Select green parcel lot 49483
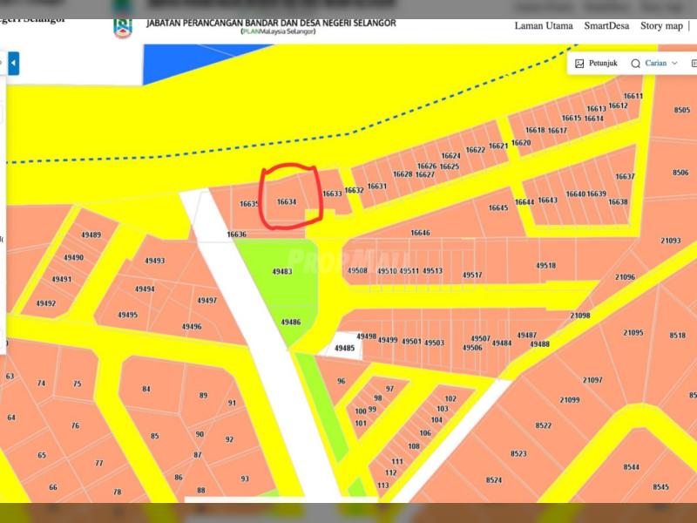The image size is (697, 523). point(281,272)
